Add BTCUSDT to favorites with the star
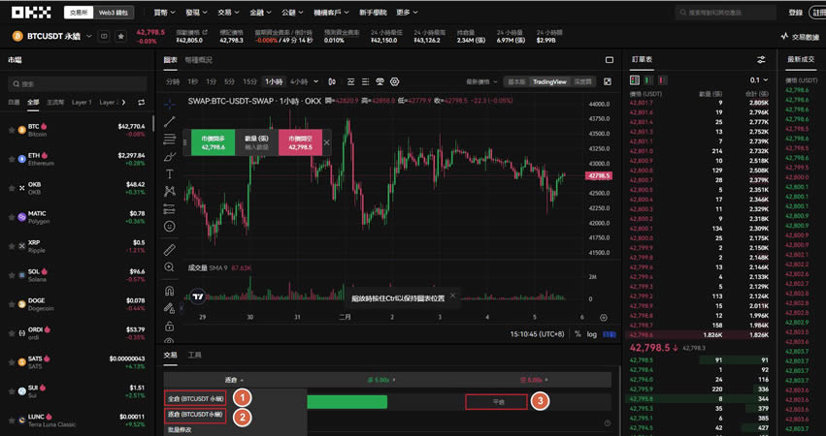The image size is (826, 436). (x=121, y=36)
